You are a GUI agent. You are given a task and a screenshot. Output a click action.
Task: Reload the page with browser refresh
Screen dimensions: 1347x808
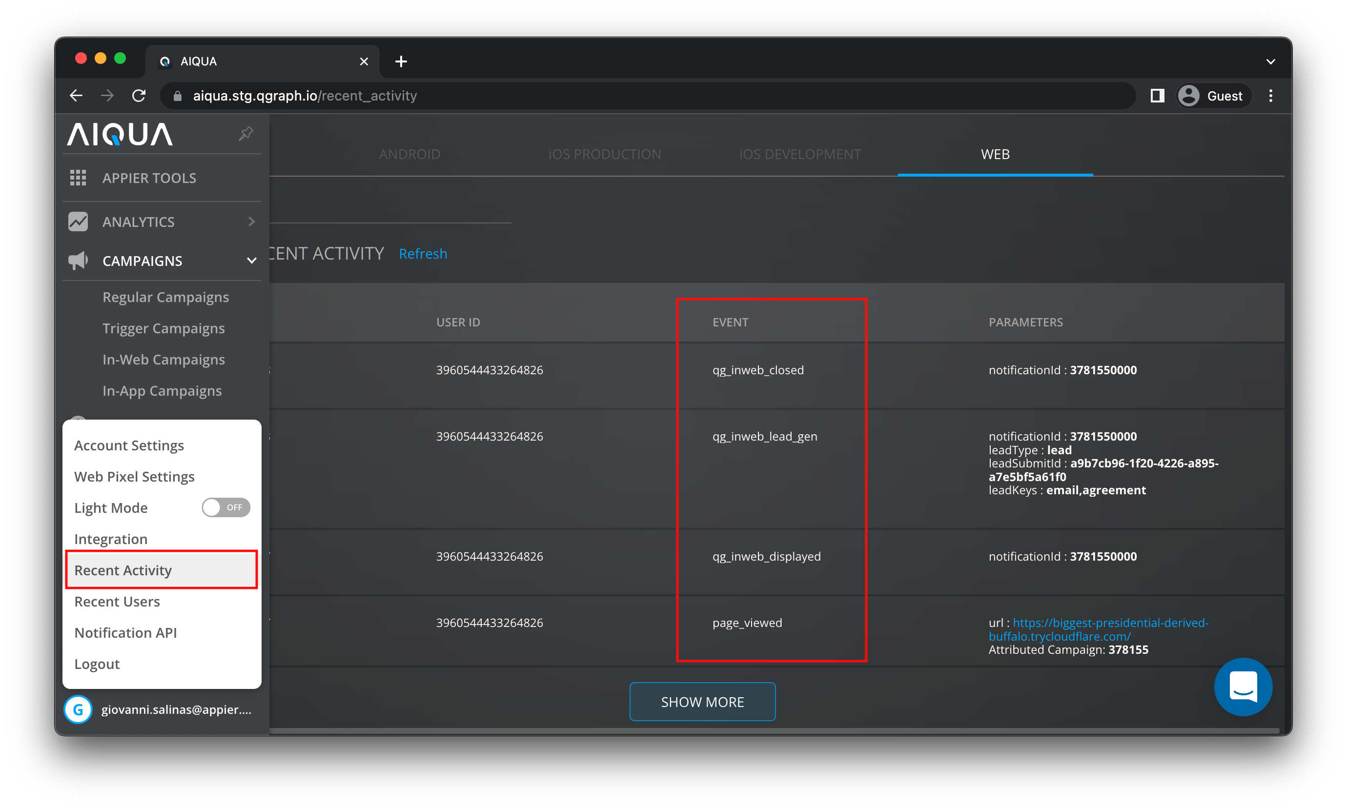click(x=140, y=96)
